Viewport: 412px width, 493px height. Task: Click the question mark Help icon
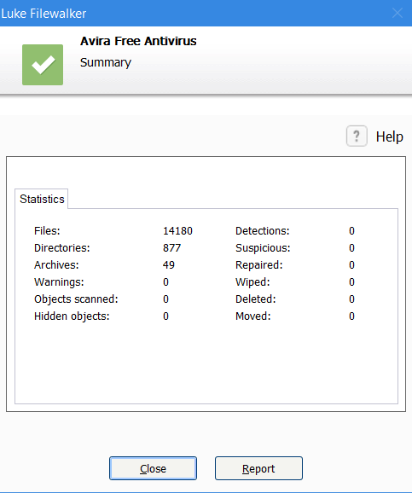point(357,136)
